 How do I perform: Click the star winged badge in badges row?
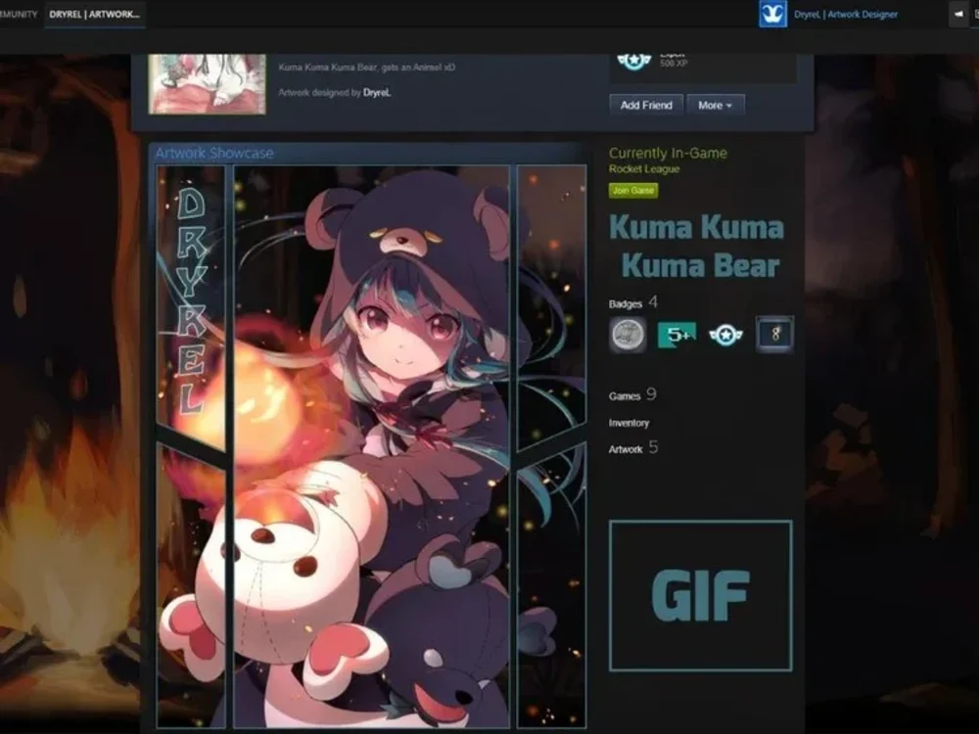pyautogui.click(x=725, y=335)
